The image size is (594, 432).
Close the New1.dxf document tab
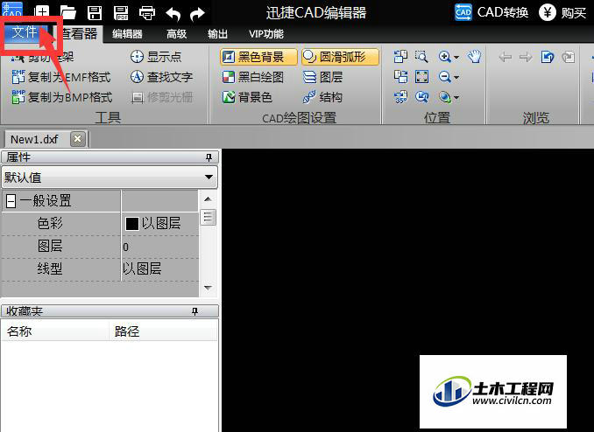tap(78, 139)
